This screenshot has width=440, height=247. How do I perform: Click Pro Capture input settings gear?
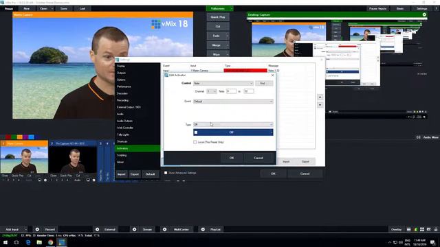pos(93,180)
